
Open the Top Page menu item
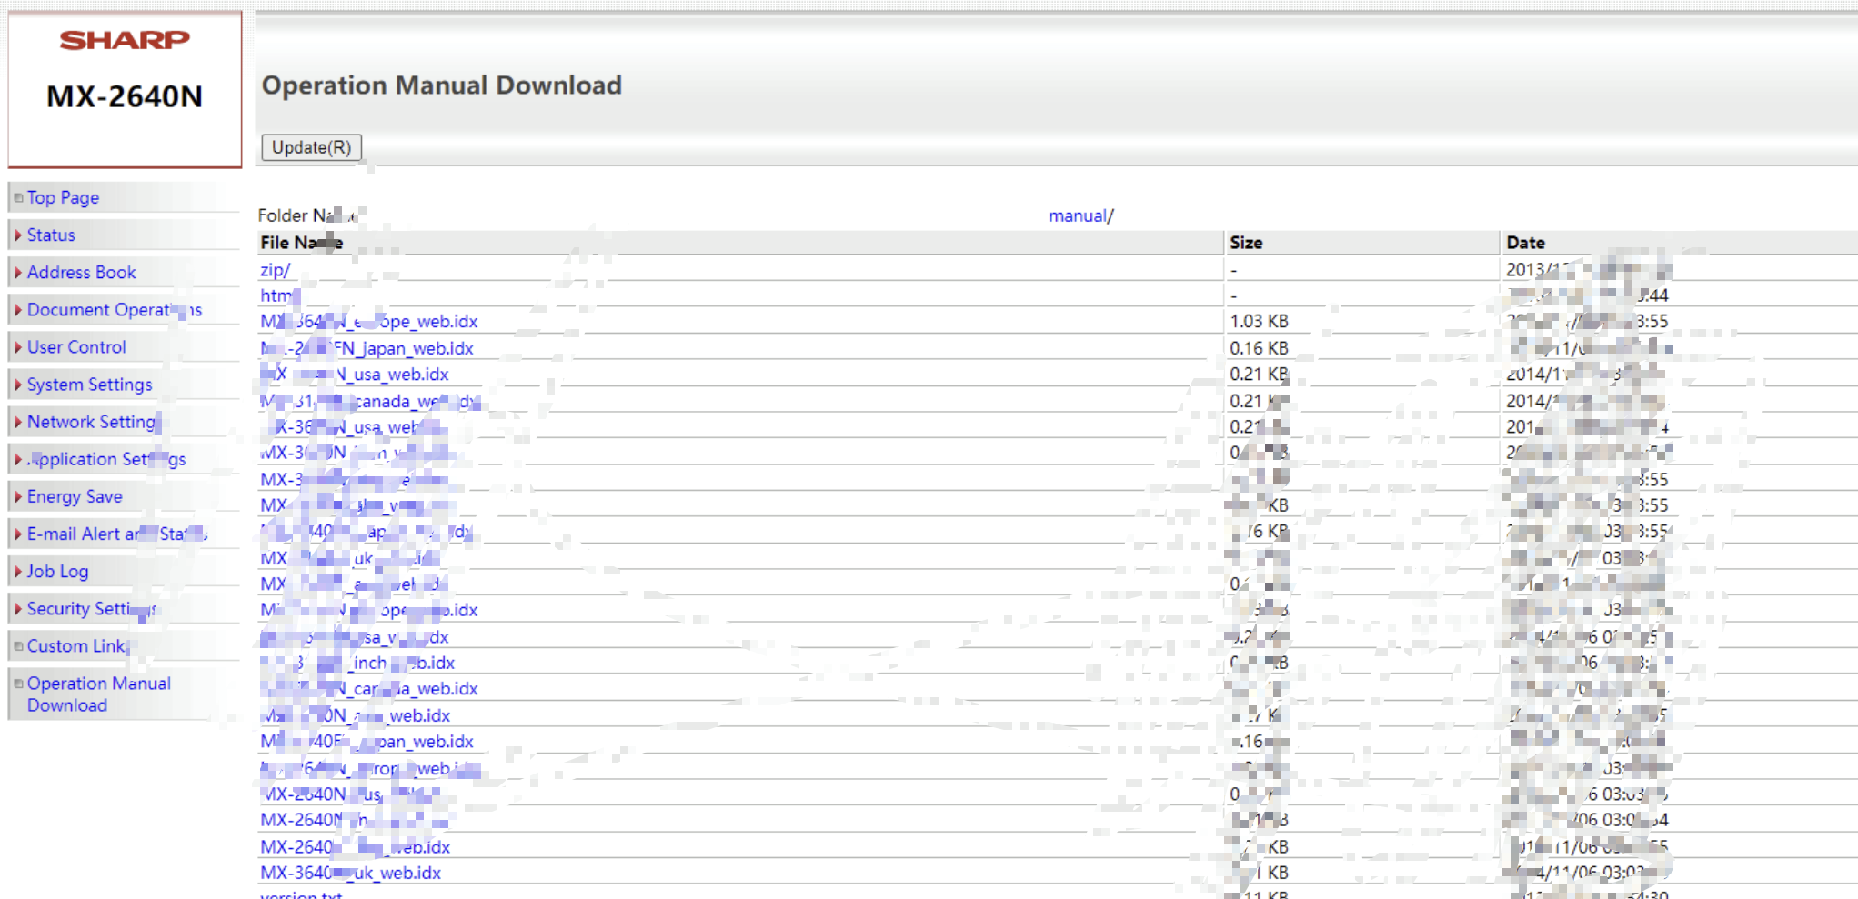pyautogui.click(x=63, y=197)
